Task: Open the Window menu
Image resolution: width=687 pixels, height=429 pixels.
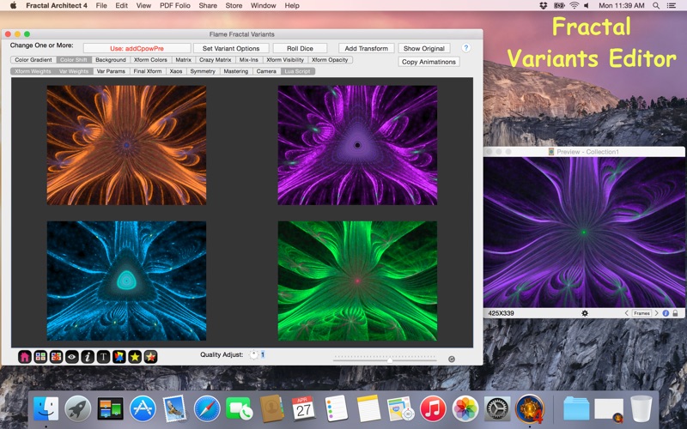Action: click(264, 5)
